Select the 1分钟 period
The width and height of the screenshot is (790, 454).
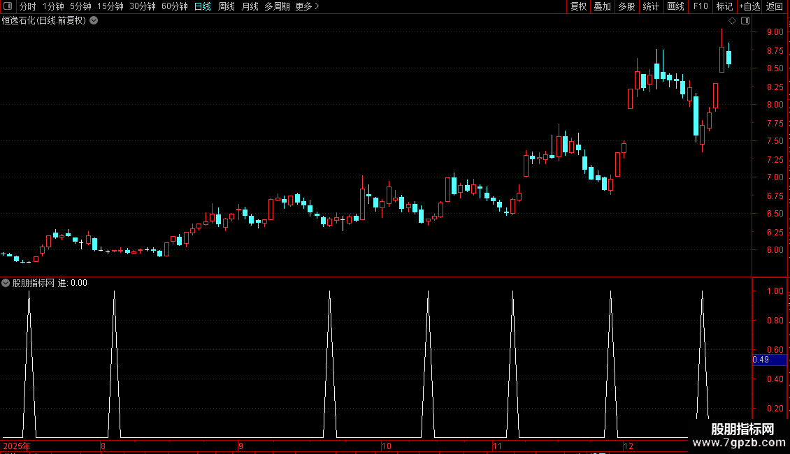coord(53,6)
